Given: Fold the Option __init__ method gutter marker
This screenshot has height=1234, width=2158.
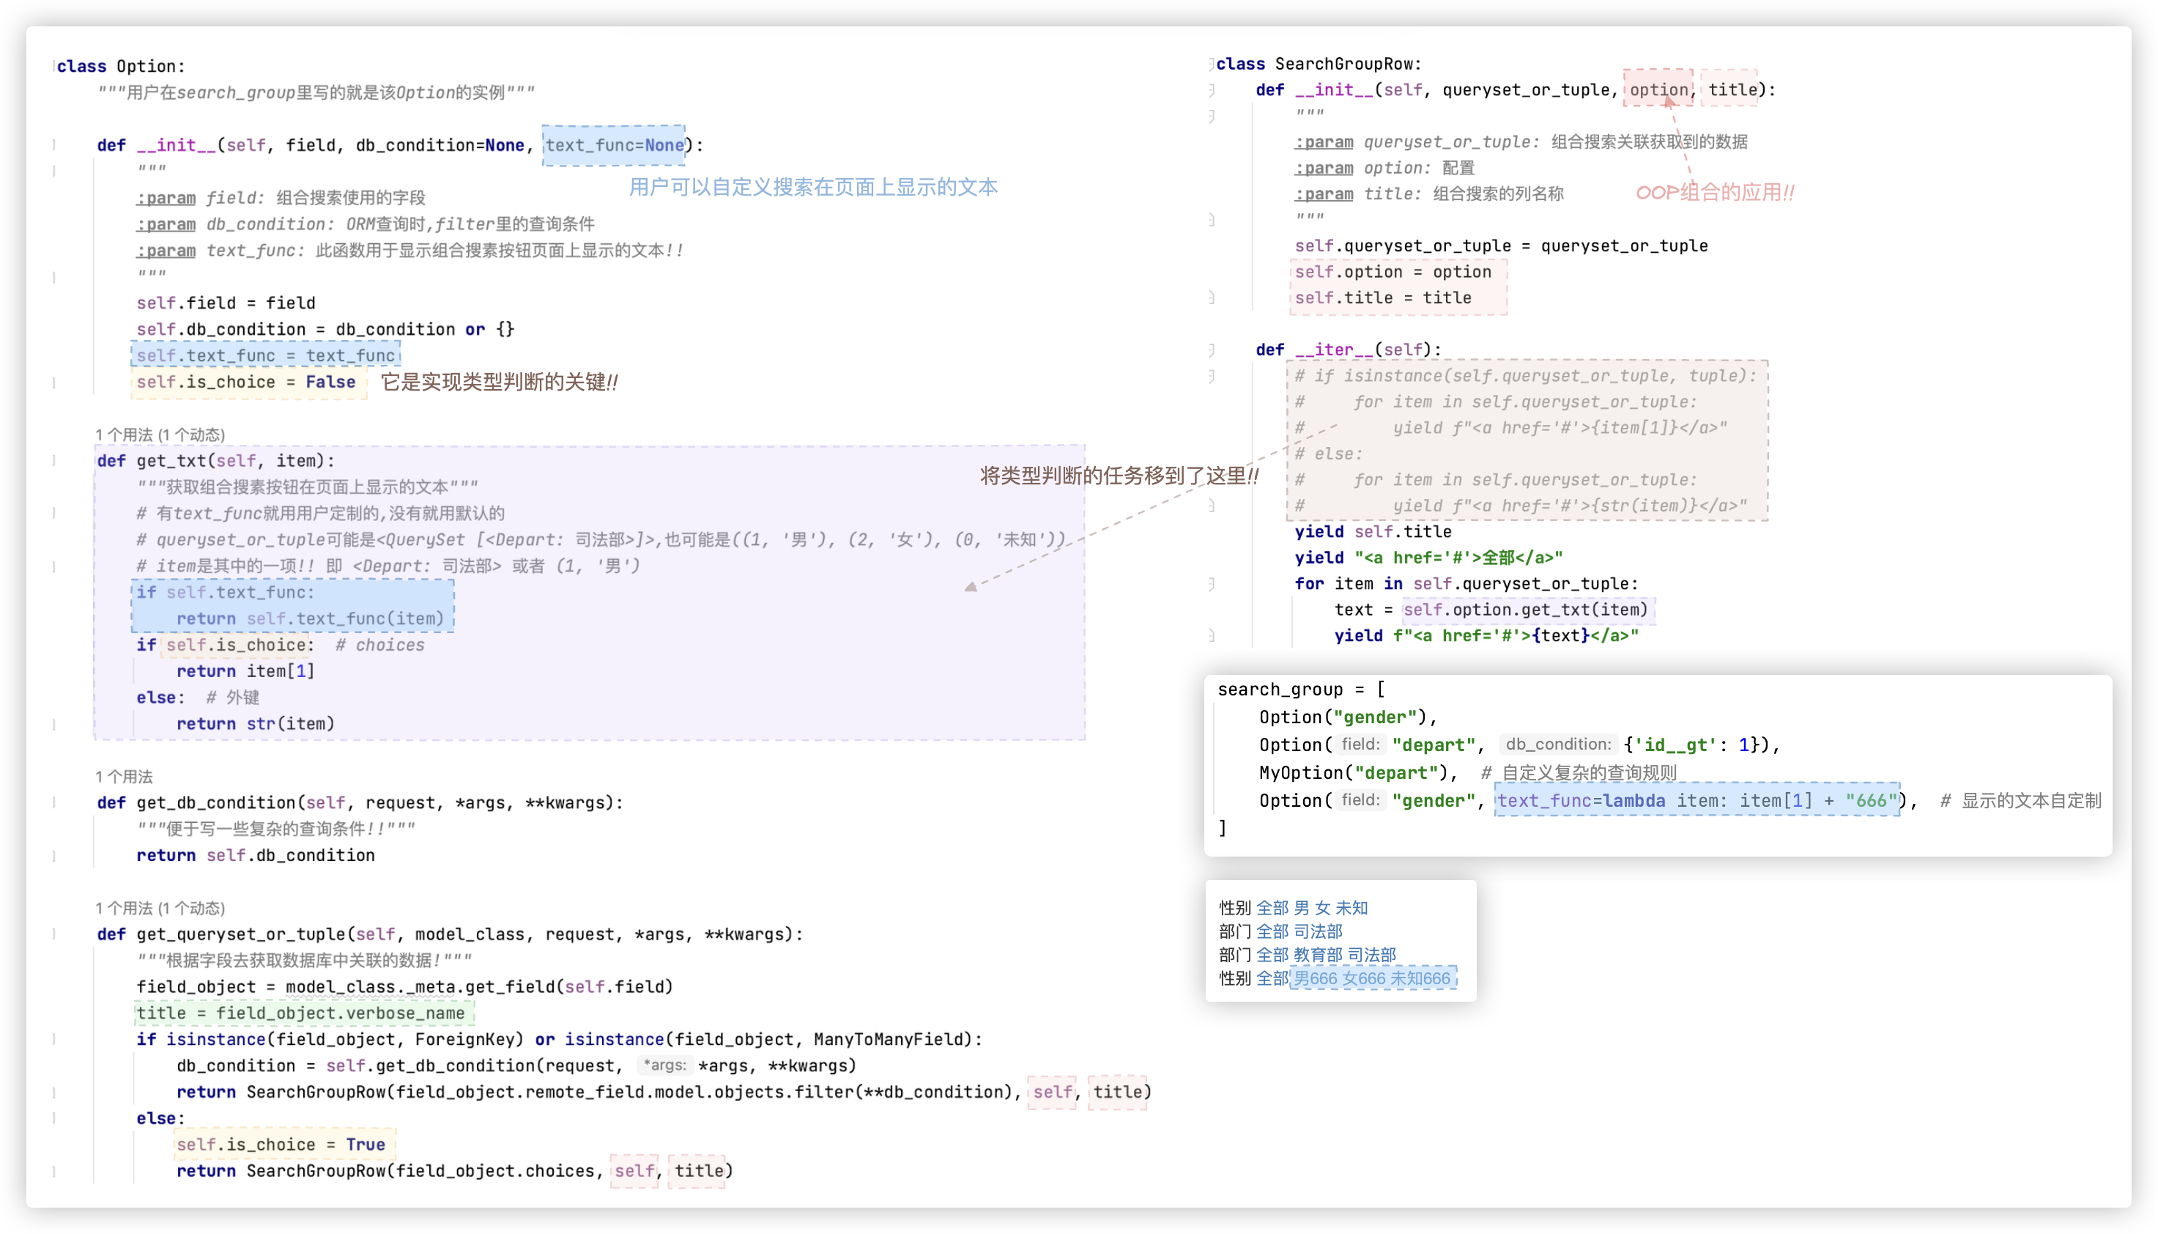Looking at the screenshot, I should [54, 145].
